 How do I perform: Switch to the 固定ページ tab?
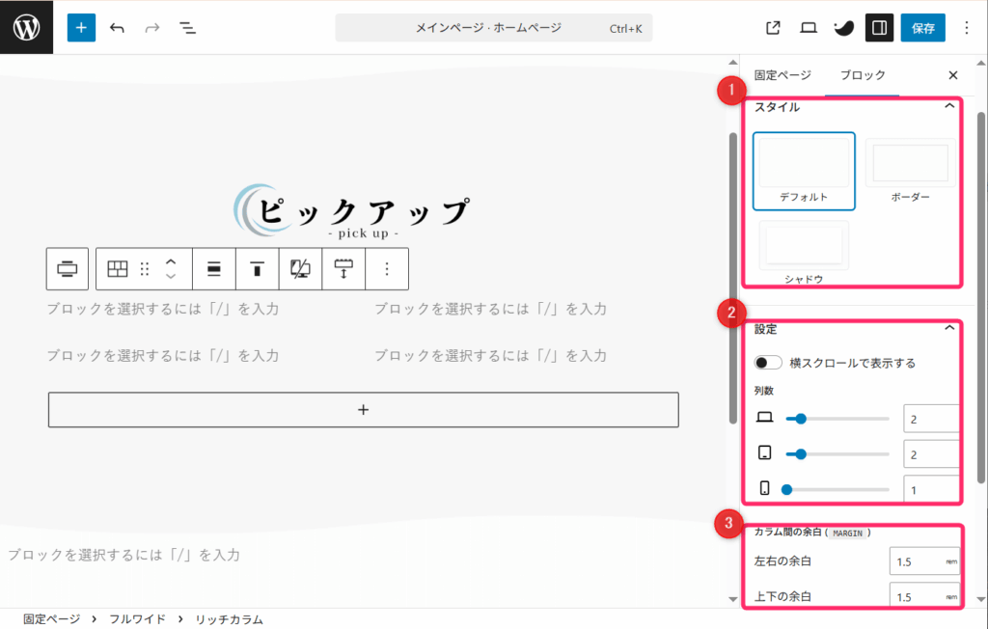coord(782,75)
